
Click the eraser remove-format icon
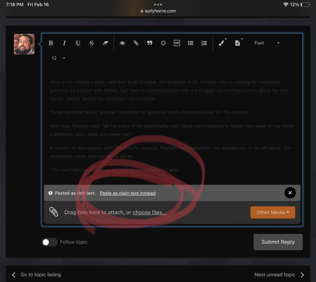105,43
